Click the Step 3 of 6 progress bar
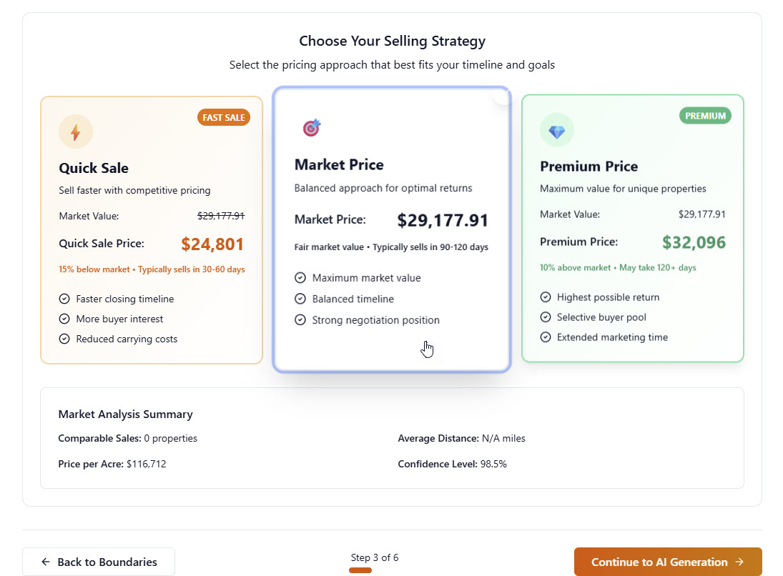Screen dimensions: 783x576 [x=360, y=570]
